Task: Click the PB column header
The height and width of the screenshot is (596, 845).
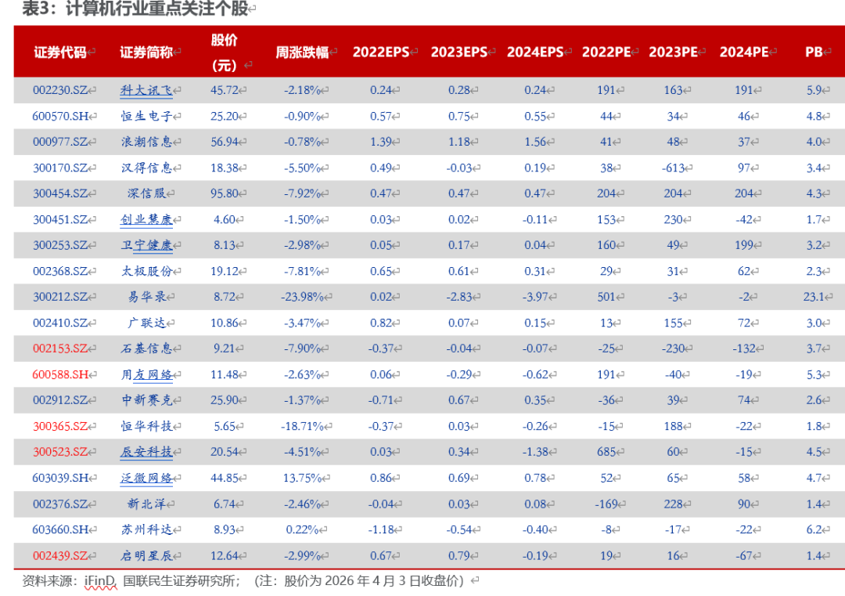Action: (814, 52)
